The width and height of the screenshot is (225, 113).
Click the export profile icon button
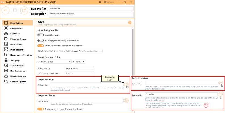point(24,10)
